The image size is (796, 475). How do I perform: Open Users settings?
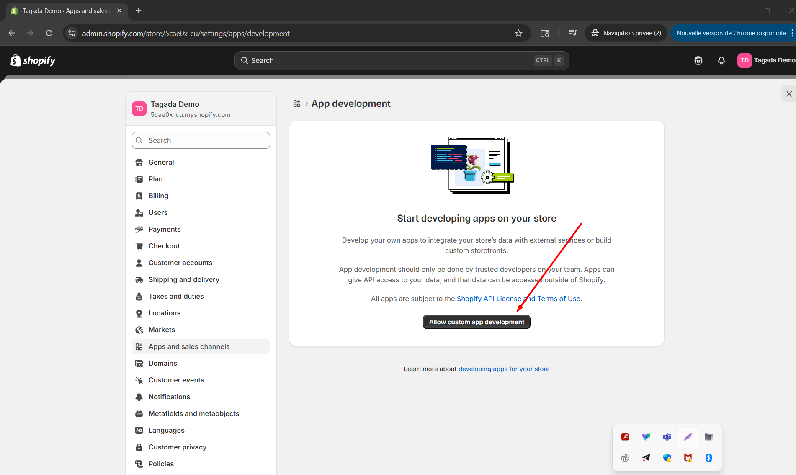(x=201, y=212)
